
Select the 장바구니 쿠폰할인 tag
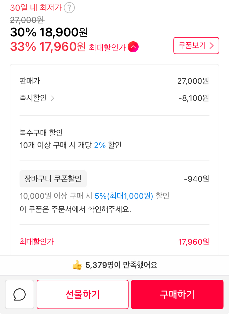[x=53, y=179]
